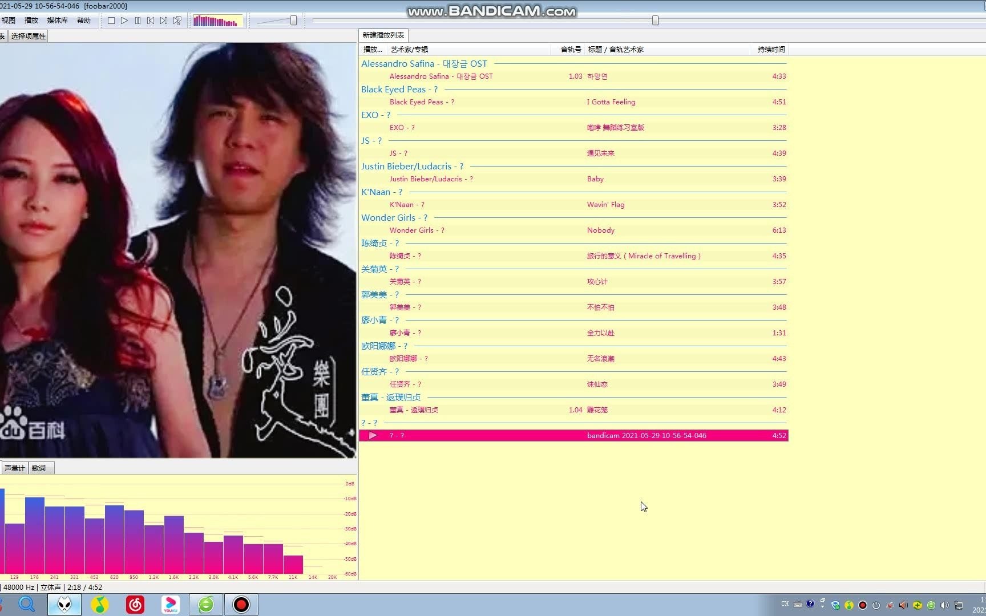Switch to the 声量计 tab
986x616 pixels.
tap(14, 468)
